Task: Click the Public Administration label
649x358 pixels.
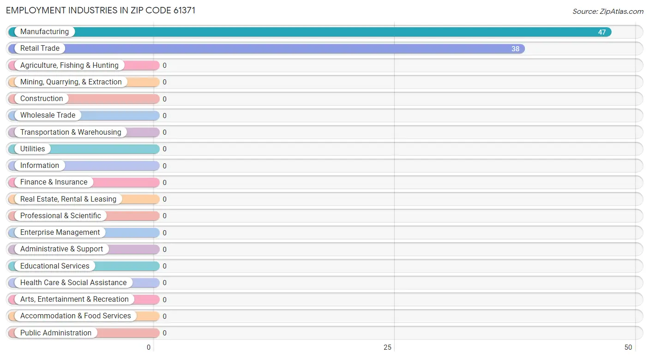Action: pyautogui.click(x=56, y=333)
